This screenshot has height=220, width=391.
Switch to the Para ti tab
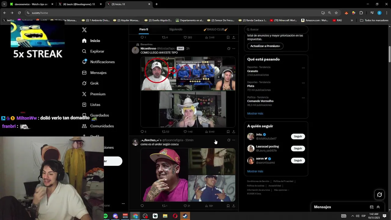point(144,29)
